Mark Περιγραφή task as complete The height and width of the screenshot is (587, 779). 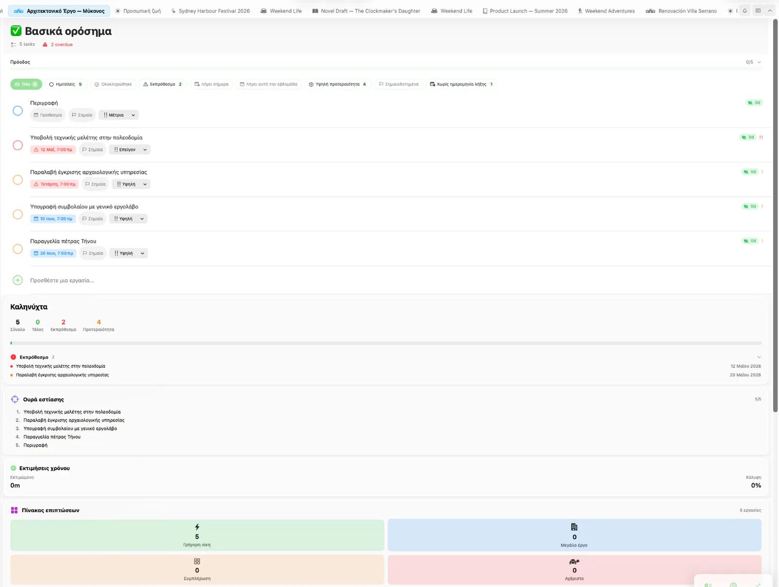(18, 111)
